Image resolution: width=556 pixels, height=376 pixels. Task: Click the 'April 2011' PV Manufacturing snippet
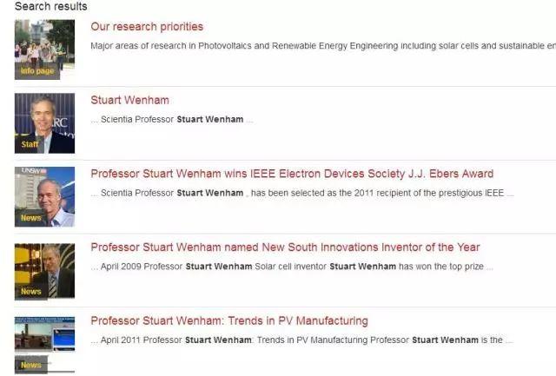coord(301,340)
